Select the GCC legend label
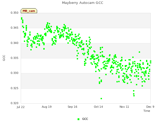Viewport: 166px width, 124px height. (85, 119)
